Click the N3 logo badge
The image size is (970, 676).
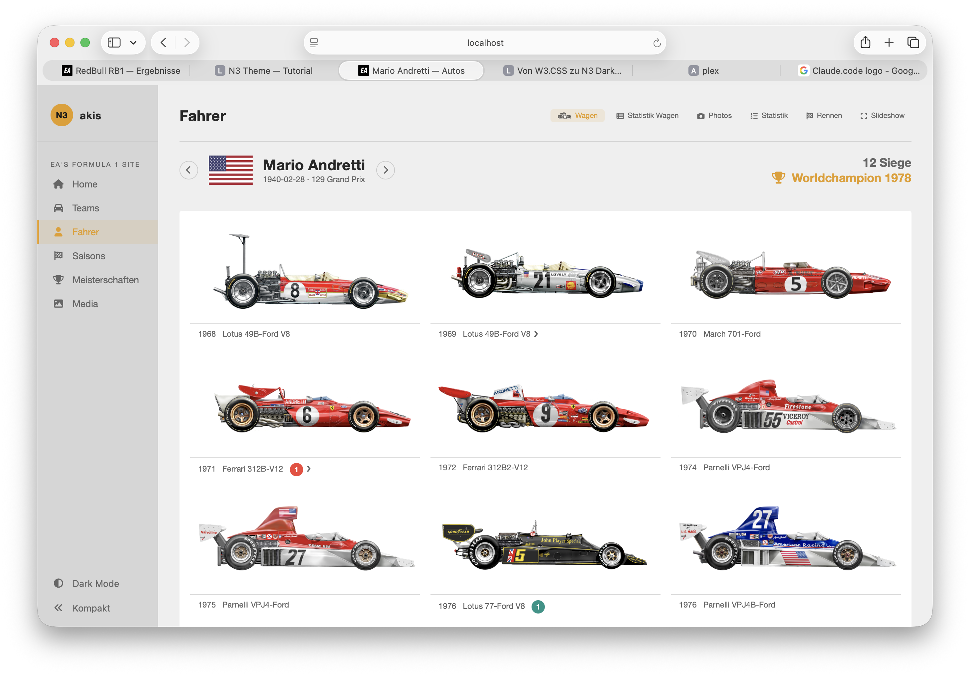[62, 115]
